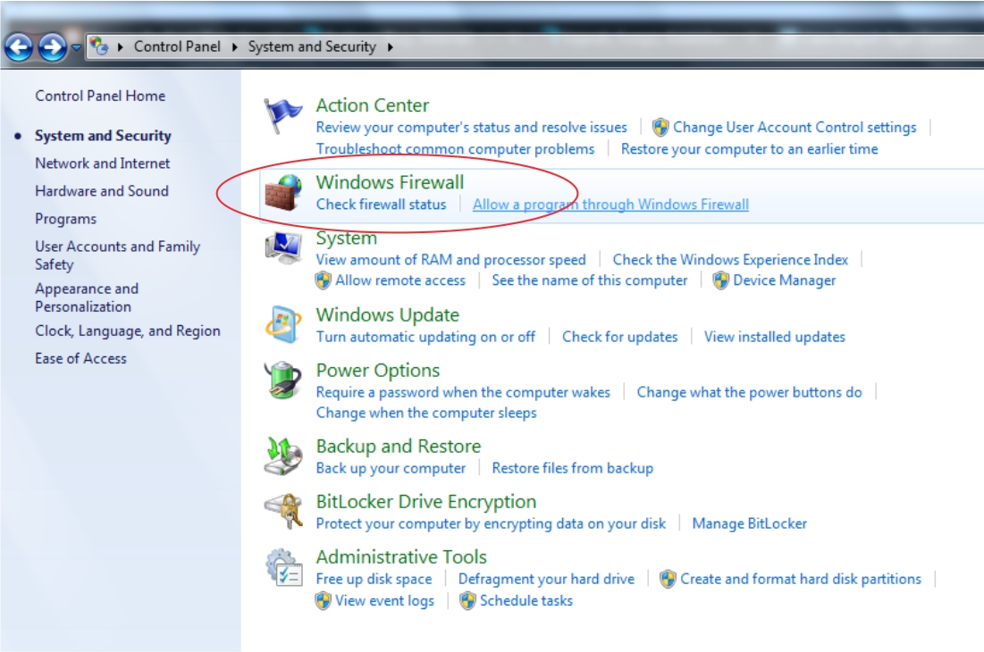984x652 pixels.
Task: Click shield icon beside Schedule tasks
Action: [x=467, y=600]
